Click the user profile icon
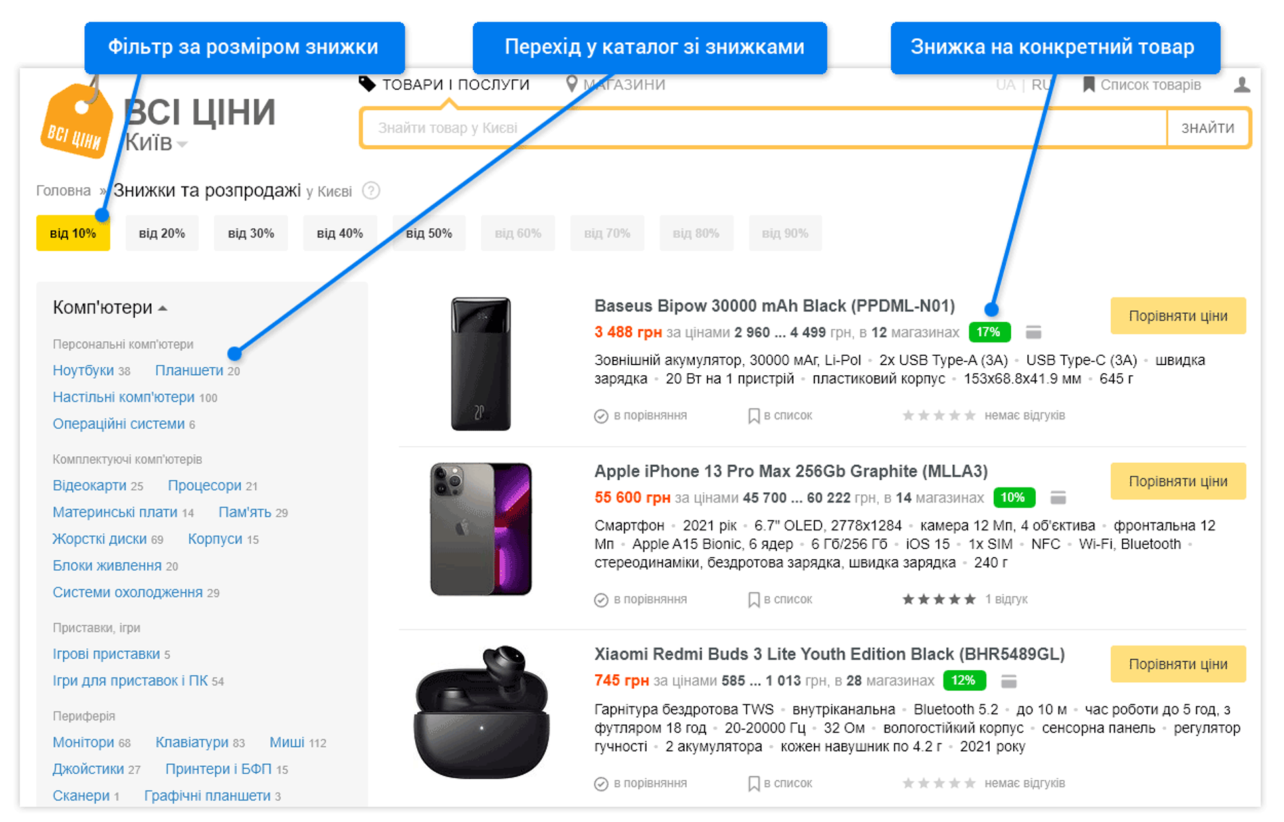 click(1242, 85)
